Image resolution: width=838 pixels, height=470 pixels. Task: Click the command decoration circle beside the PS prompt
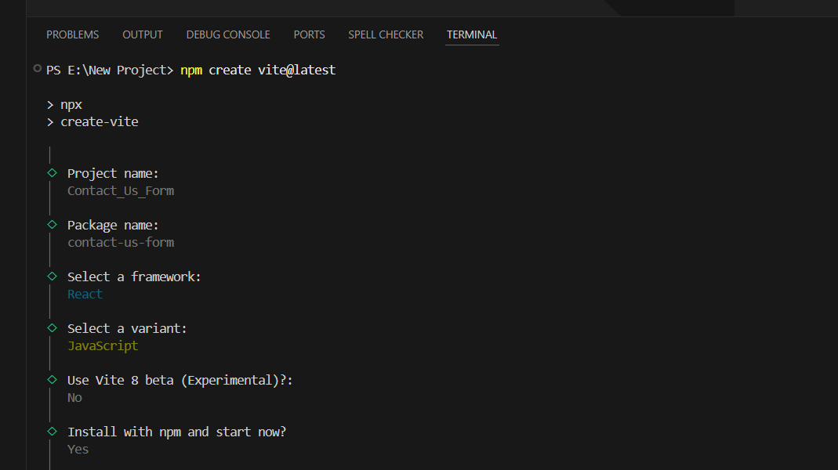[x=38, y=69]
